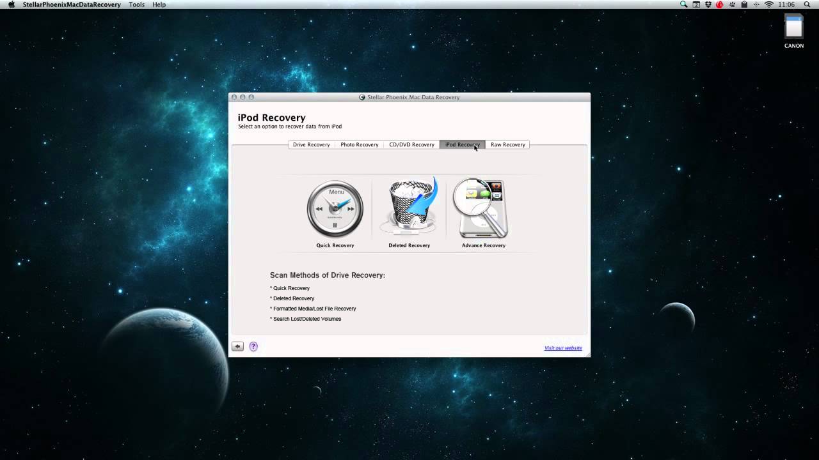Image resolution: width=819 pixels, height=460 pixels.
Task: Click the Deleted Recovery label under trash
Action: (409, 245)
